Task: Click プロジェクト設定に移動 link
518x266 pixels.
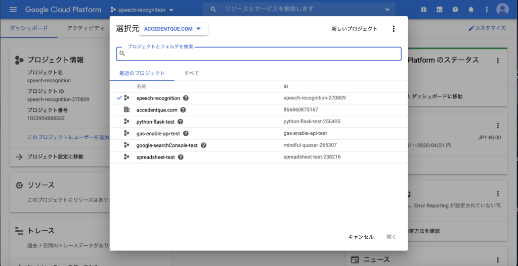Action: tap(55, 156)
